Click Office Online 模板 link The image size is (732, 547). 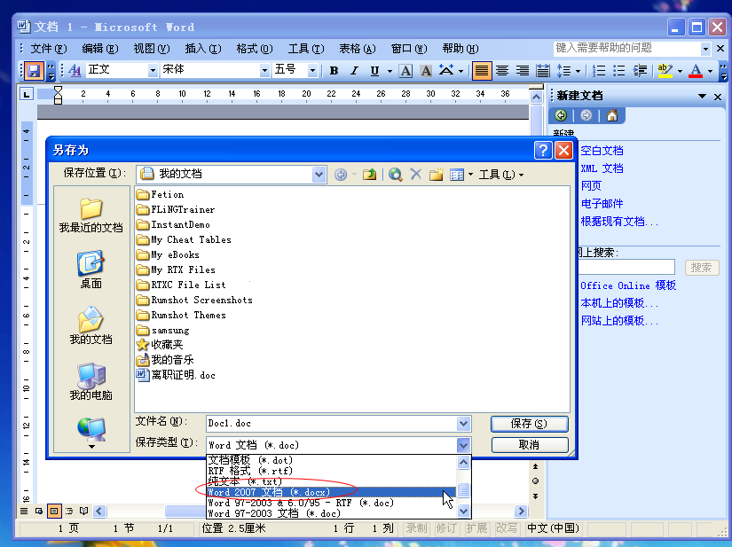pyautogui.click(x=628, y=285)
